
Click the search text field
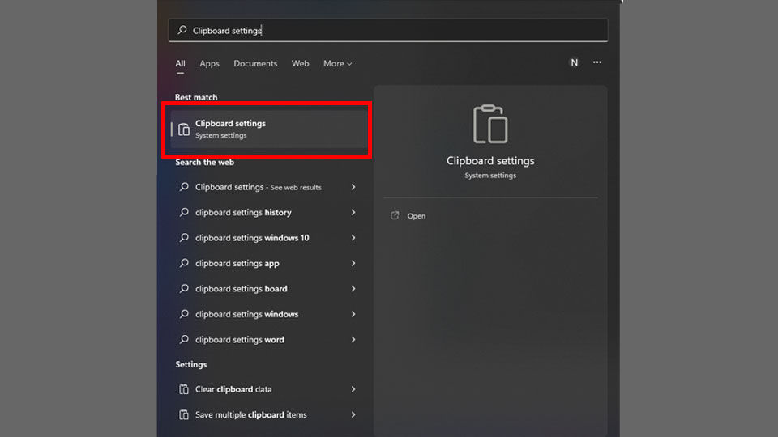click(x=388, y=30)
